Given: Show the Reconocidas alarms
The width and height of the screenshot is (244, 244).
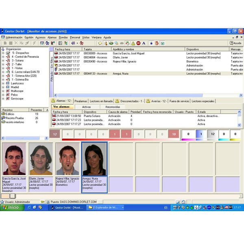Looking at the screenshot, I should [113, 107].
